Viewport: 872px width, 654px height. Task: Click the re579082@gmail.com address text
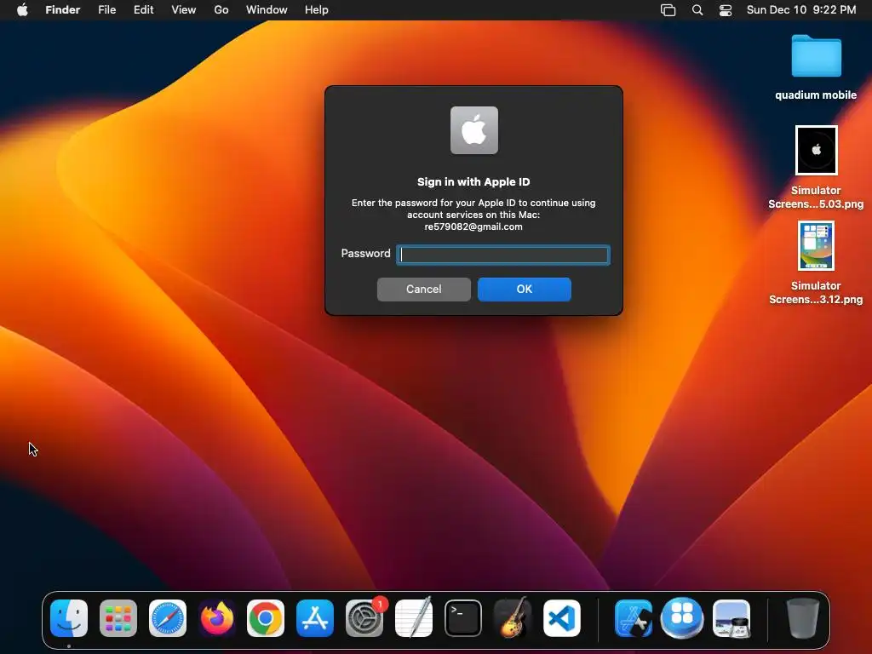(473, 227)
